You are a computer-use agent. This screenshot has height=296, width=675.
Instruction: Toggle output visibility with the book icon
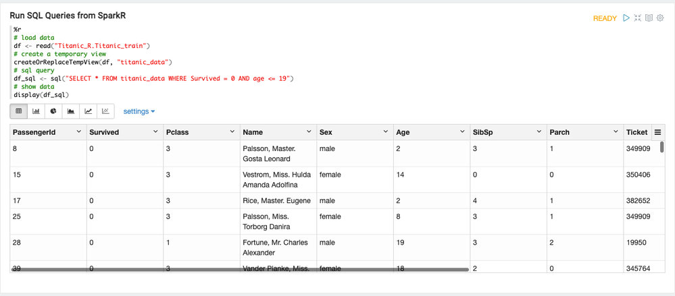[x=649, y=18]
